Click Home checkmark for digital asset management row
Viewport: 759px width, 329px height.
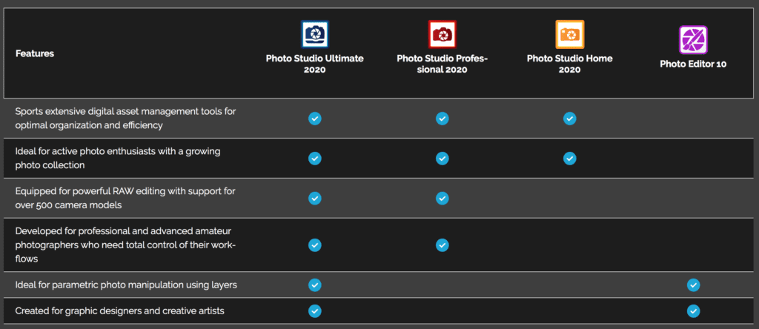(x=570, y=119)
